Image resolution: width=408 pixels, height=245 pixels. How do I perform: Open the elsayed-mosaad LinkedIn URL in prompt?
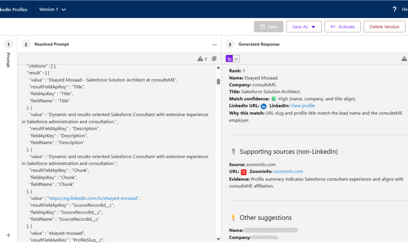click(x=93, y=198)
